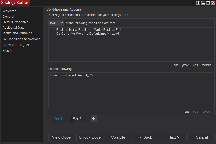Open Inputs and Variables section
Screen dimensions: 216x144
tap(17, 33)
